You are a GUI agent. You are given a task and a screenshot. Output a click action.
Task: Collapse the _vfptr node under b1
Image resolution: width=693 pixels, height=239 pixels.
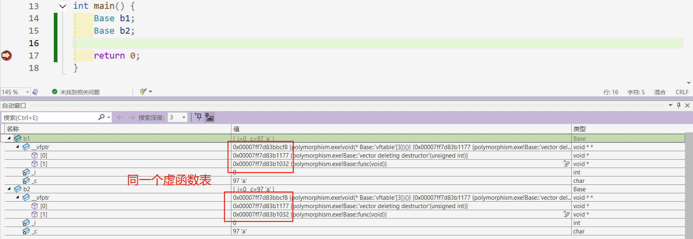point(18,147)
